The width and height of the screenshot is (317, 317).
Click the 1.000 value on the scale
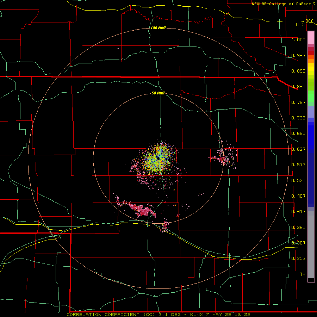(x=298, y=39)
